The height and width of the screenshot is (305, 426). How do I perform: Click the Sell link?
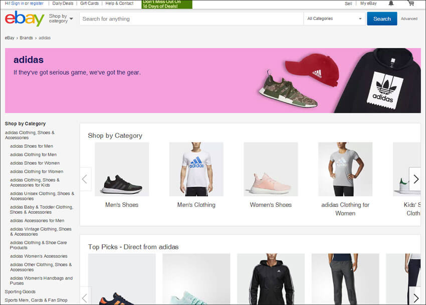pos(348,4)
